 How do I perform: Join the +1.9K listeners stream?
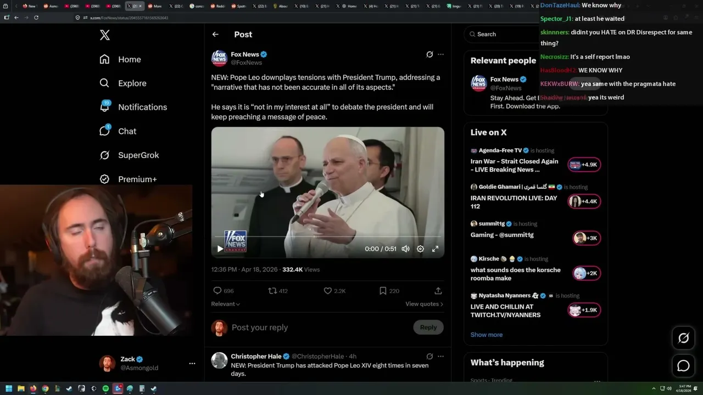(x=584, y=310)
